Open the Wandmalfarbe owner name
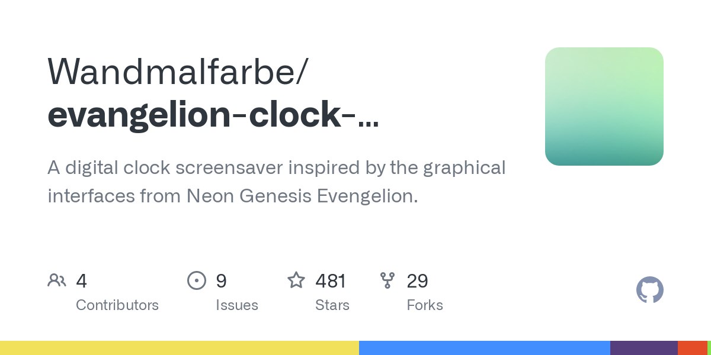The width and height of the screenshot is (711, 355). [177, 71]
